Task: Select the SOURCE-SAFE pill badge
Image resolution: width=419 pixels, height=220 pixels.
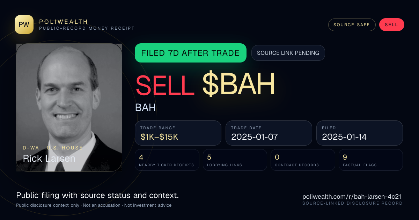Action: [x=352, y=25]
